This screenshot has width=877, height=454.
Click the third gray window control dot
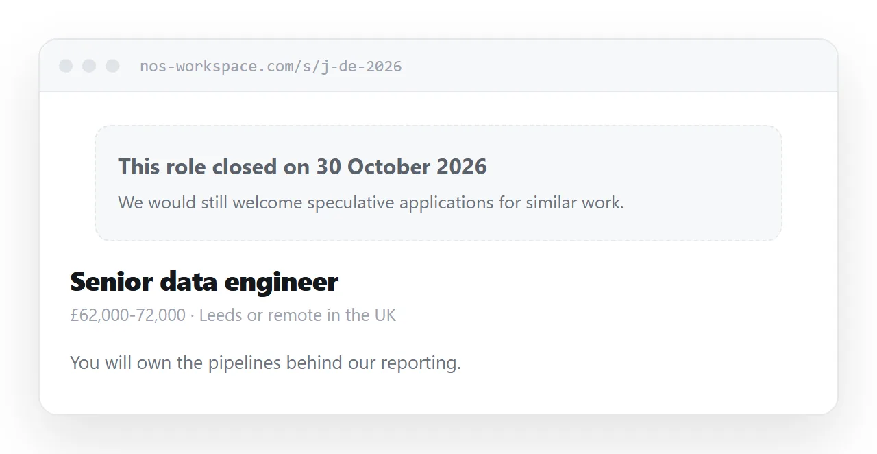112,66
